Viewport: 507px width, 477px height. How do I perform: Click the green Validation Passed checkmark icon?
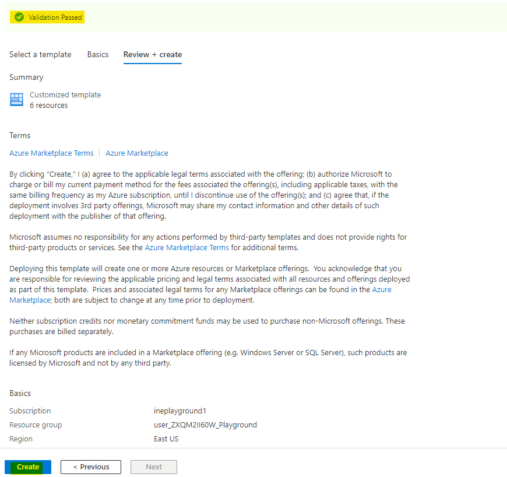coord(19,17)
